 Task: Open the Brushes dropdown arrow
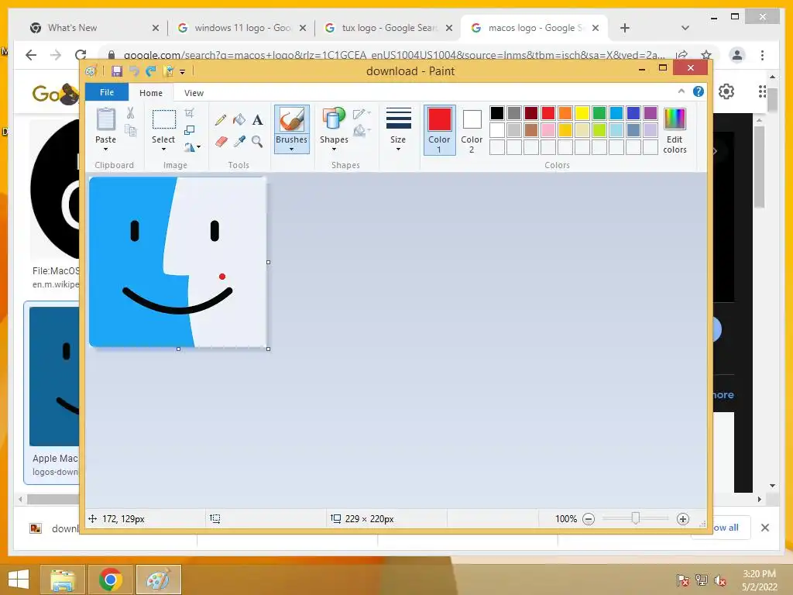[x=292, y=150]
